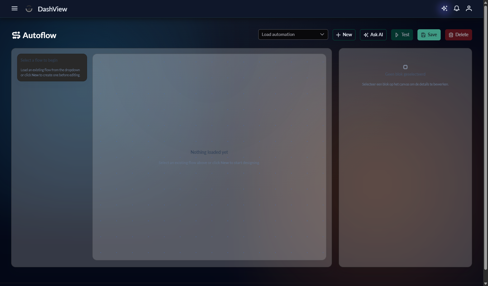Screen dimensions: 488x286
Task: Click the user profile icon
Action: pos(469,8)
